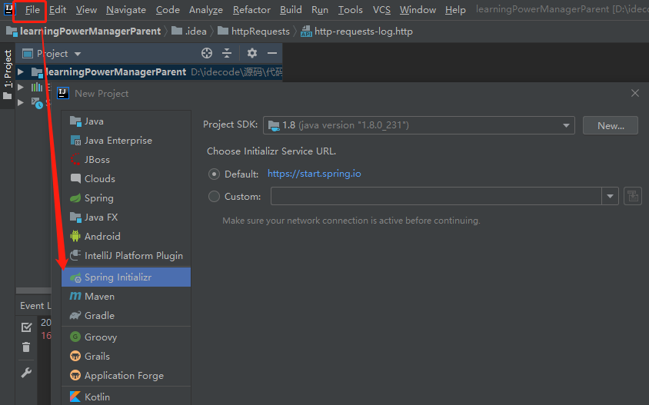Select Clouds project type
Image resolution: width=649 pixels, height=405 pixels.
pyautogui.click(x=126, y=179)
